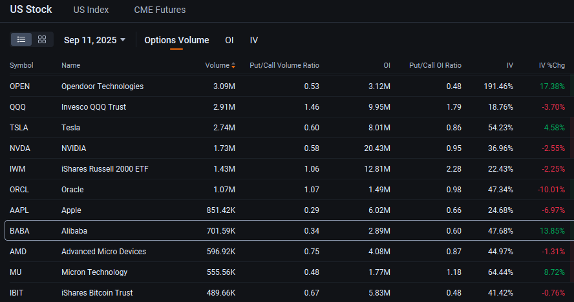Open the BABA ticker symbol
The height and width of the screenshot is (302, 574).
(x=19, y=231)
